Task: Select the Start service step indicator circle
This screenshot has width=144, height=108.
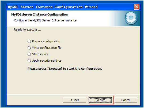Action: click(29, 54)
